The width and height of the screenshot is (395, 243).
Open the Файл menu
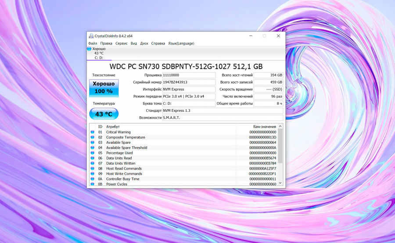click(x=93, y=43)
